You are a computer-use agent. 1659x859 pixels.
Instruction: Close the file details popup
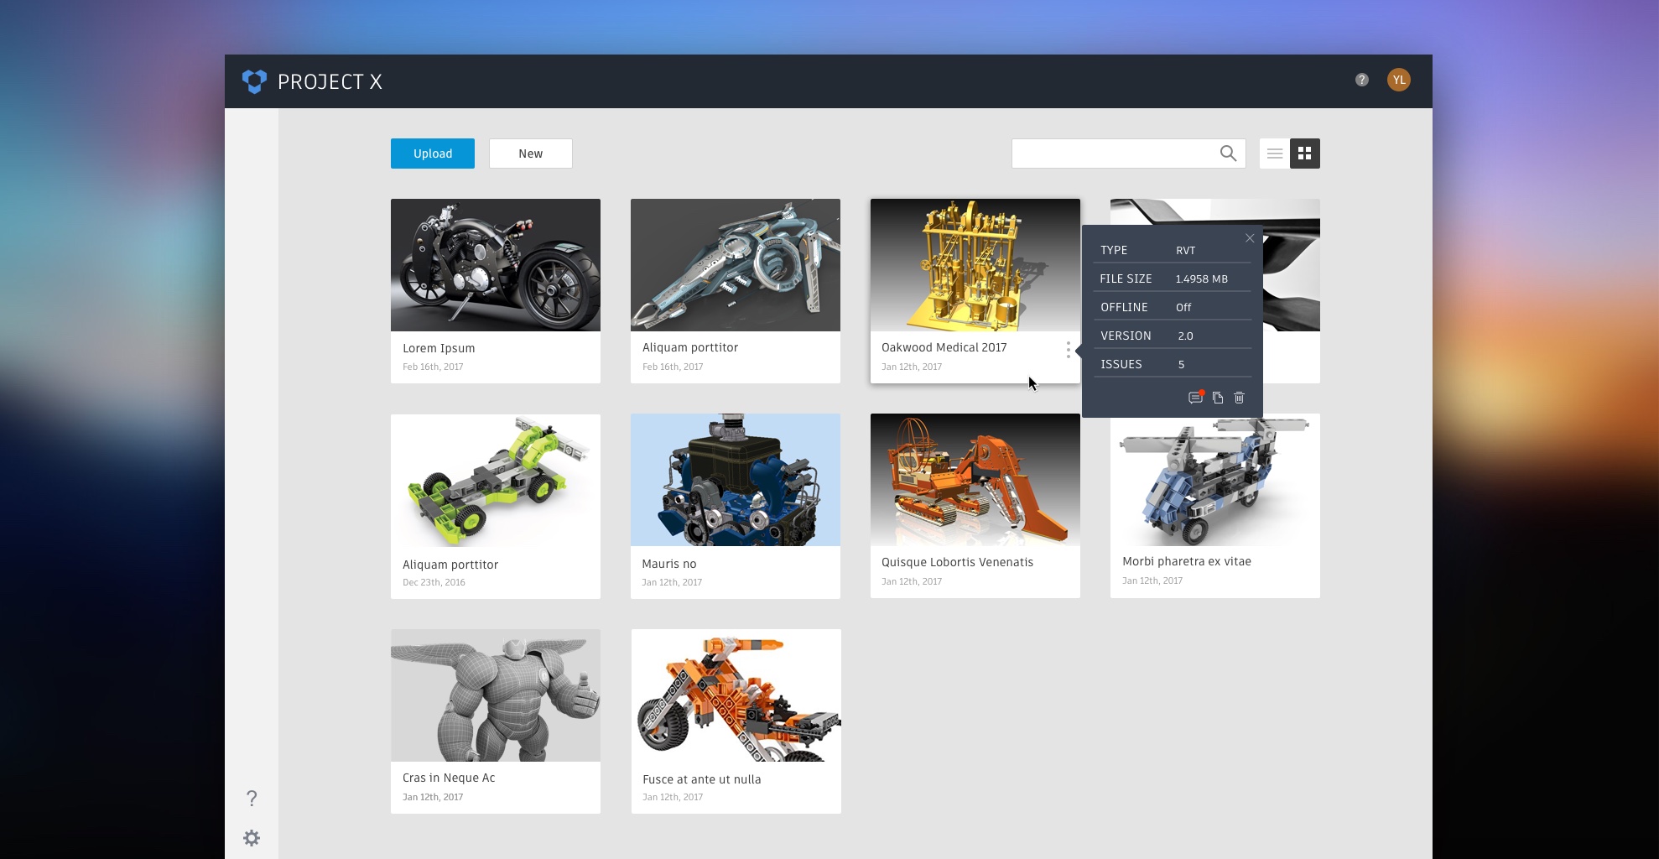[1250, 238]
